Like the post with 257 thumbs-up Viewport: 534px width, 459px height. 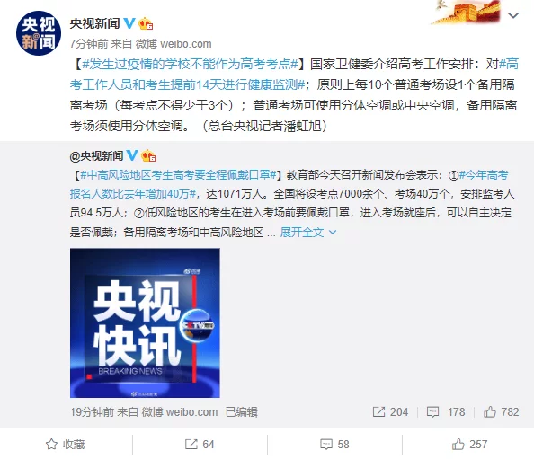[469, 444]
